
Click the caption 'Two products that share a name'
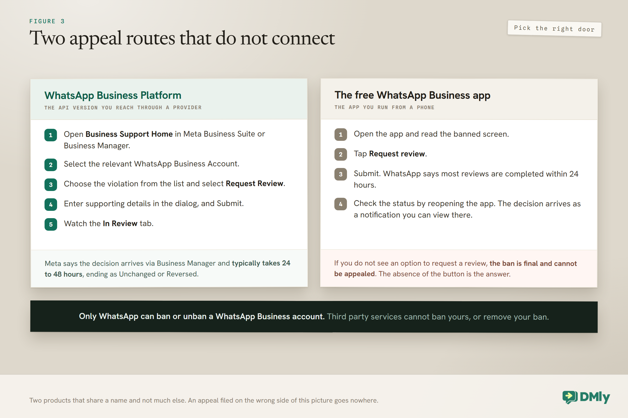point(204,400)
